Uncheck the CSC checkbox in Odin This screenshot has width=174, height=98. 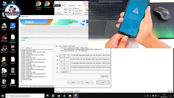point(57,68)
